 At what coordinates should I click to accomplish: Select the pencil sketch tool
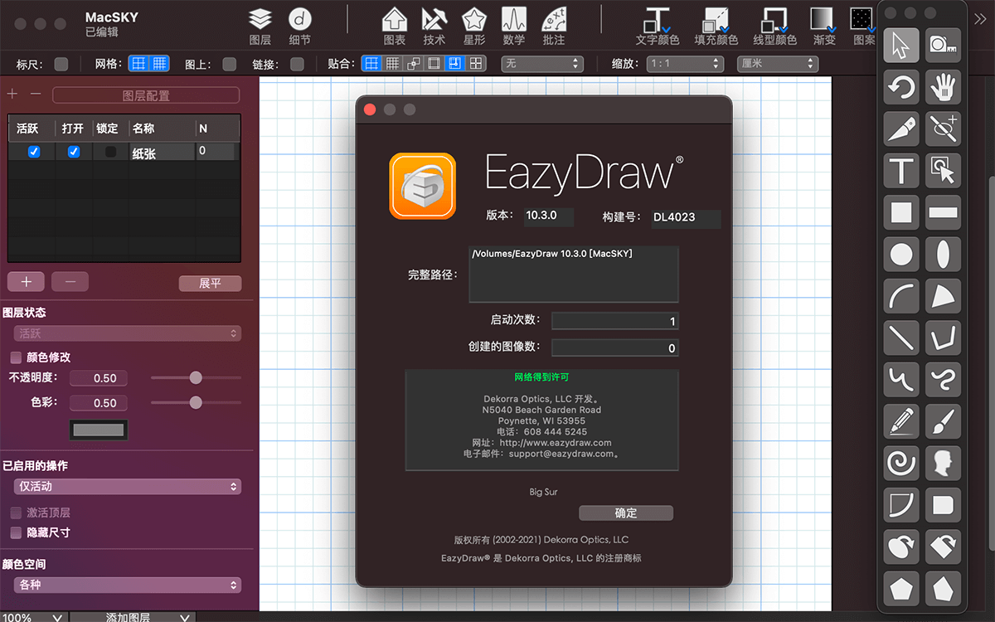tap(901, 421)
